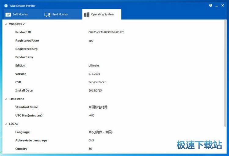Click the Soft Monitor pulse icon
229x156 pixels.
(x=8, y=14)
